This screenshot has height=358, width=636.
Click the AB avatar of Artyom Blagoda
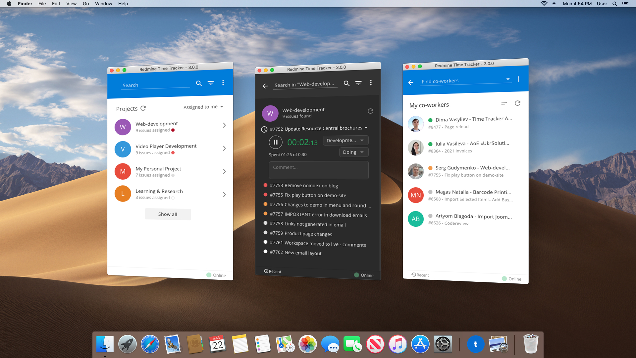point(416,219)
